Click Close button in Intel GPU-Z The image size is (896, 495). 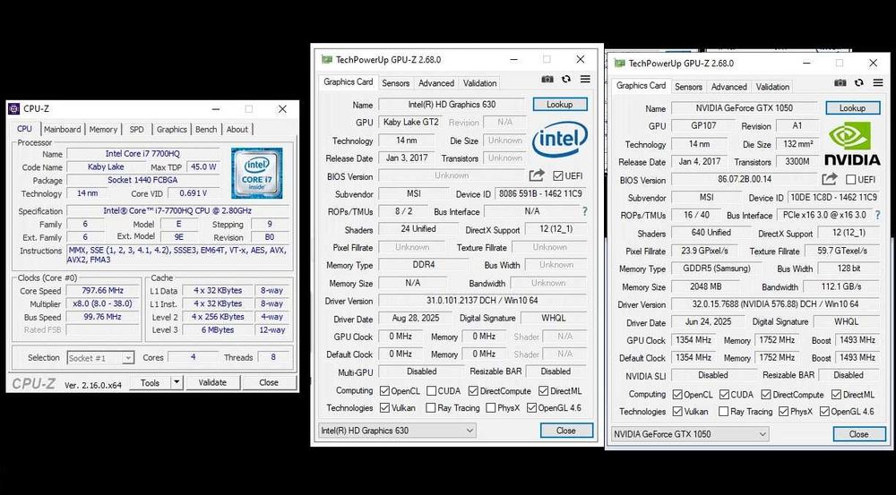click(566, 431)
